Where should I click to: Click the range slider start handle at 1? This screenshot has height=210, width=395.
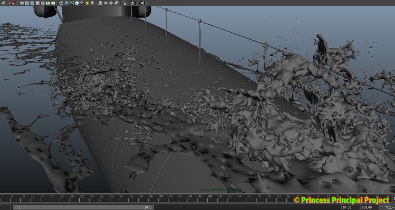(15, 207)
